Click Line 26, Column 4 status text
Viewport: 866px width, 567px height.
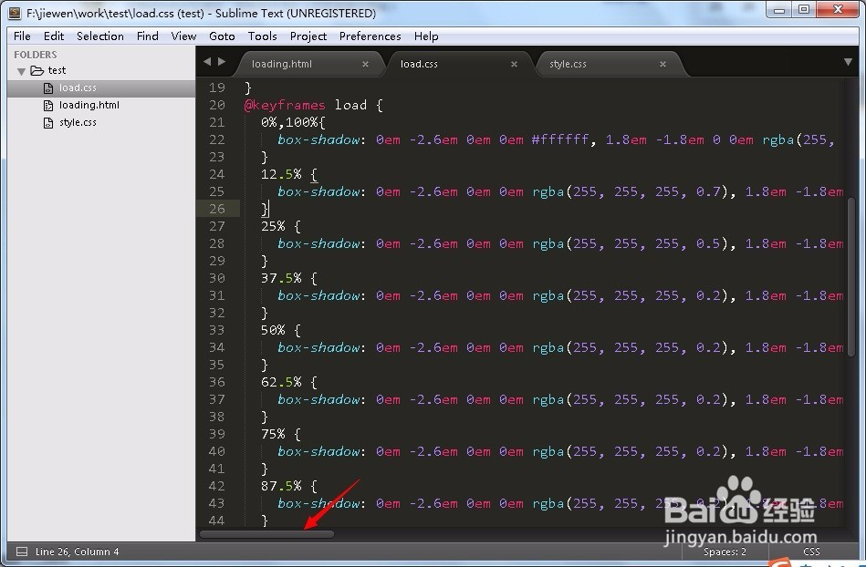point(77,552)
